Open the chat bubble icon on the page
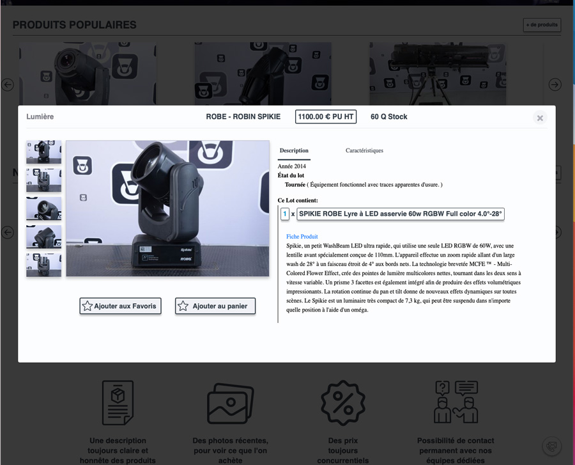This screenshot has width=575, height=465. (x=551, y=446)
